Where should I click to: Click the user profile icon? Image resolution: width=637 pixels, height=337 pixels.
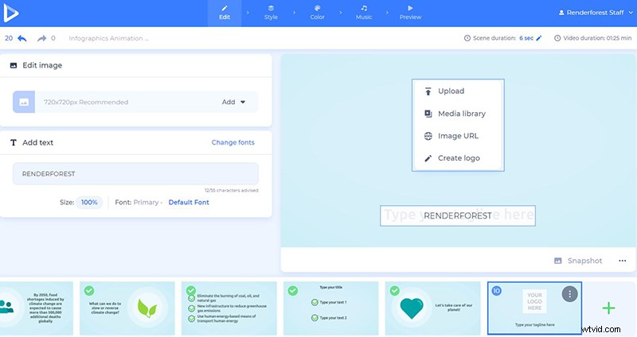click(561, 13)
